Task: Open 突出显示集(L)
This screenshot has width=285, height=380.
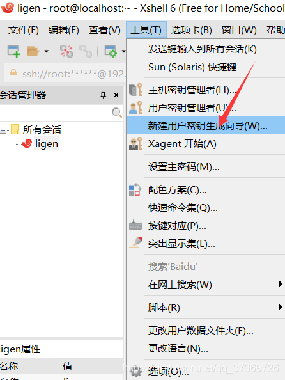Action: [x=206, y=244]
